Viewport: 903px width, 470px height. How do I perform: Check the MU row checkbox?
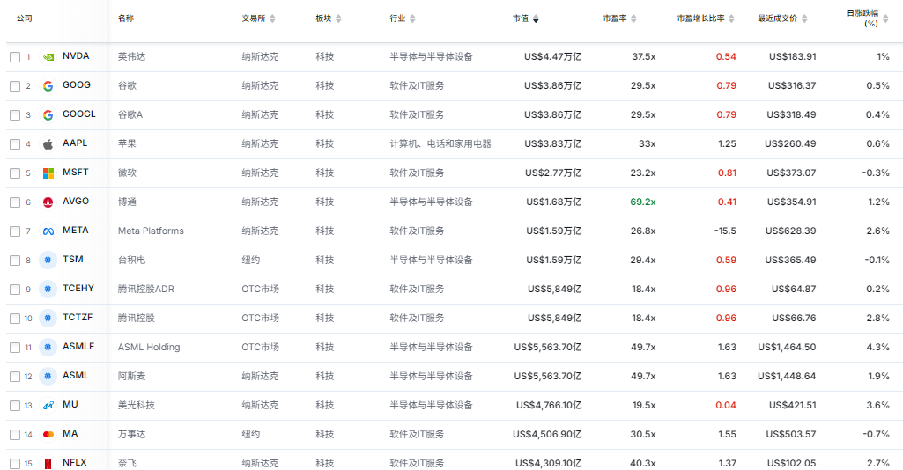[15, 406]
